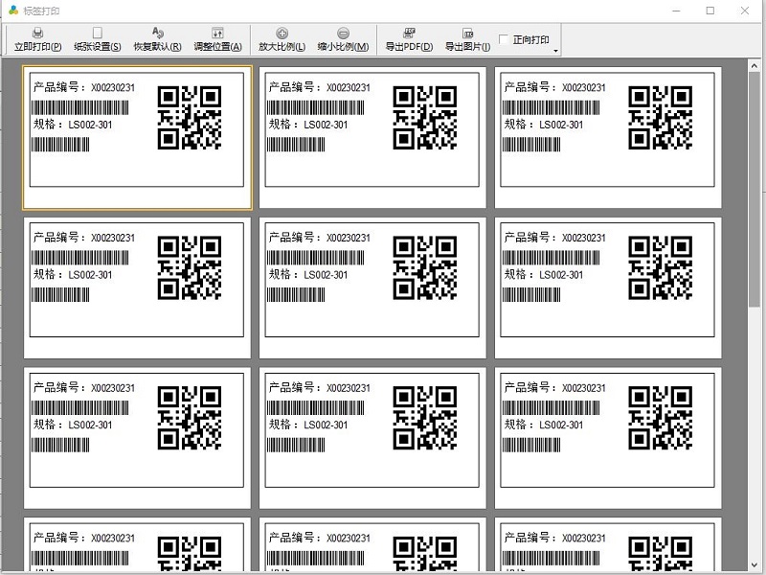Expand the toolbar overflow arrow
Image resolution: width=766 pixels, height=575 pixels.
[x=556, y=51]
